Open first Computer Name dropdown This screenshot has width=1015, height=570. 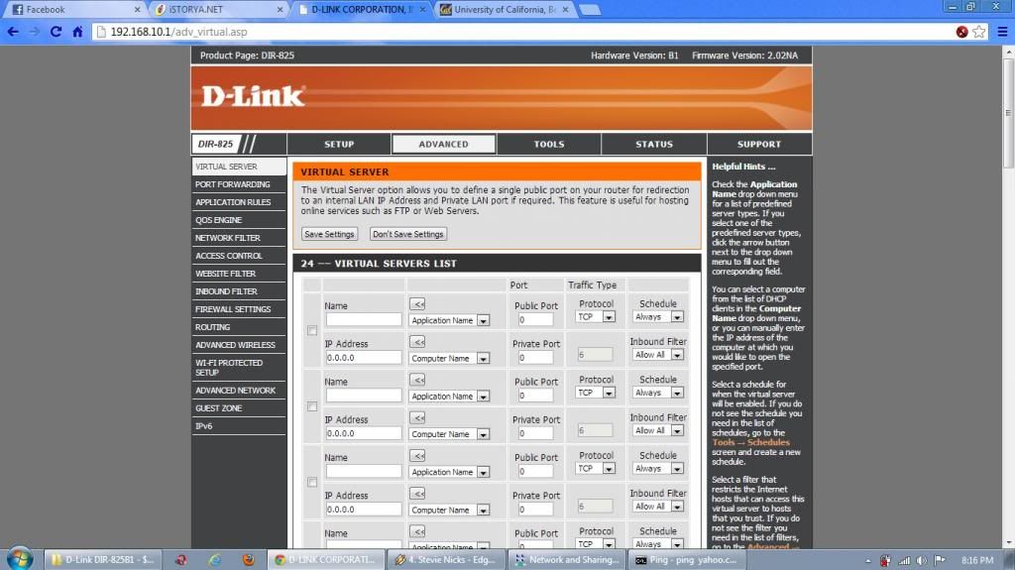tap(450, 358)
